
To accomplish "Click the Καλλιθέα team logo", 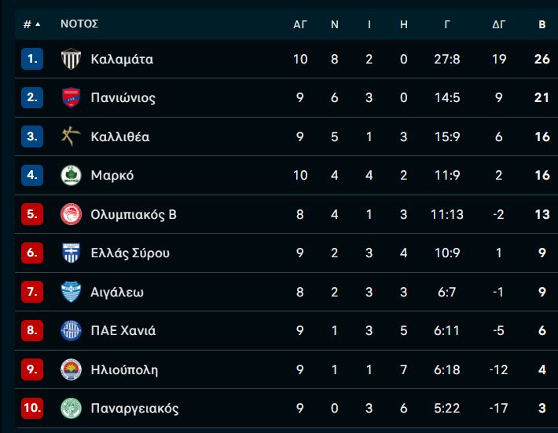I will point(72,136).
